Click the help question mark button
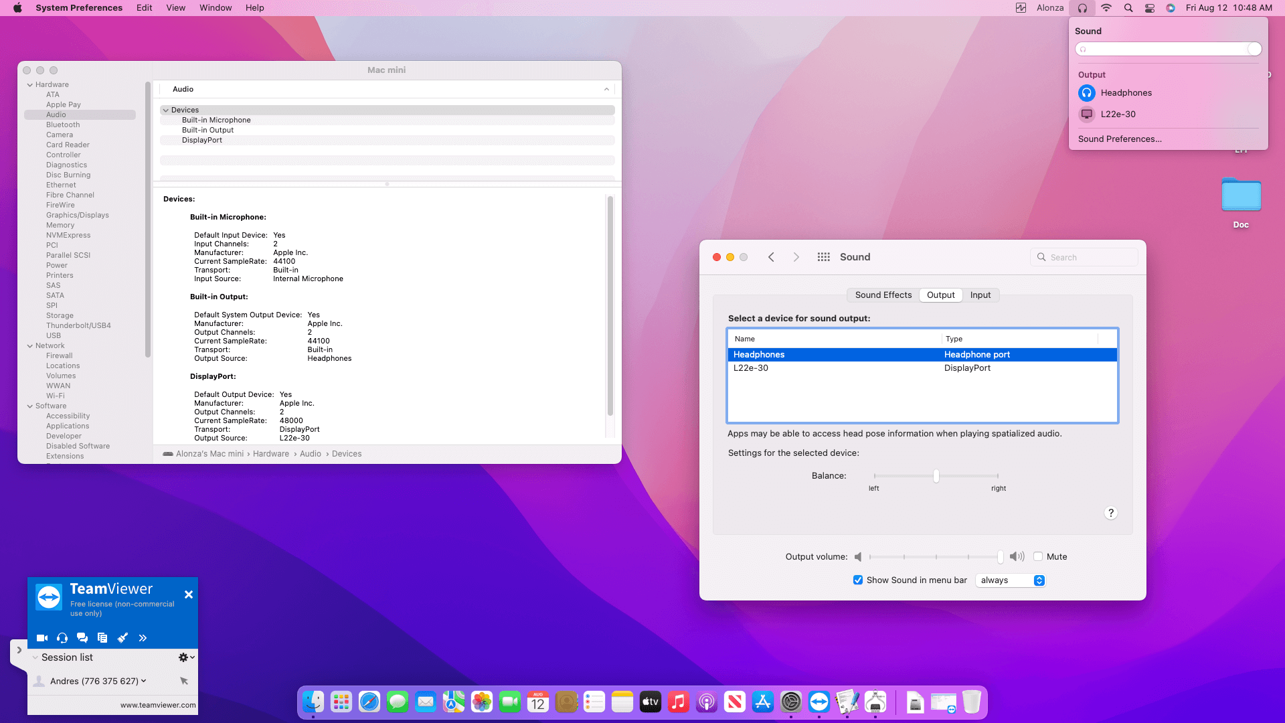Screen dimensions: 1285x723 pos(1110,513)
